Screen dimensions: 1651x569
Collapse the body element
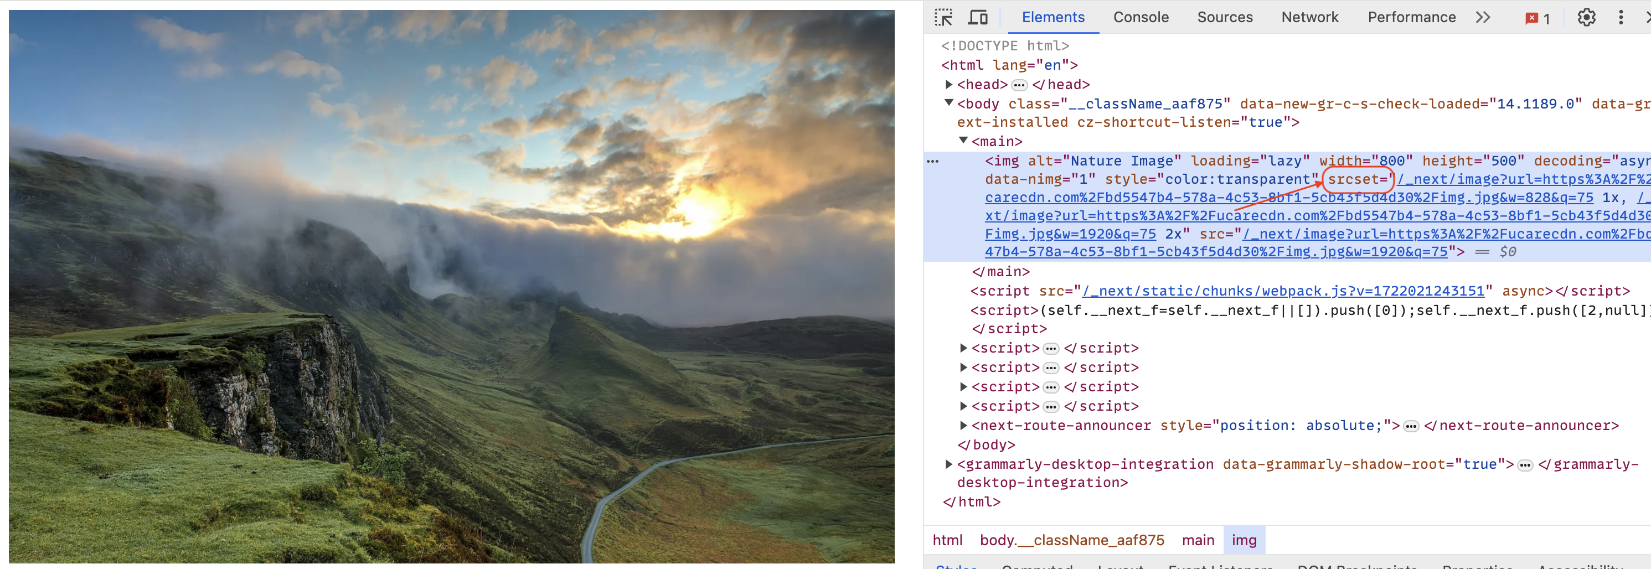tap(948, 102)
